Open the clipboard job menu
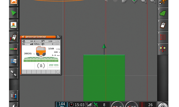This screenshot has width=179, height=107. (x=163, y=25)
